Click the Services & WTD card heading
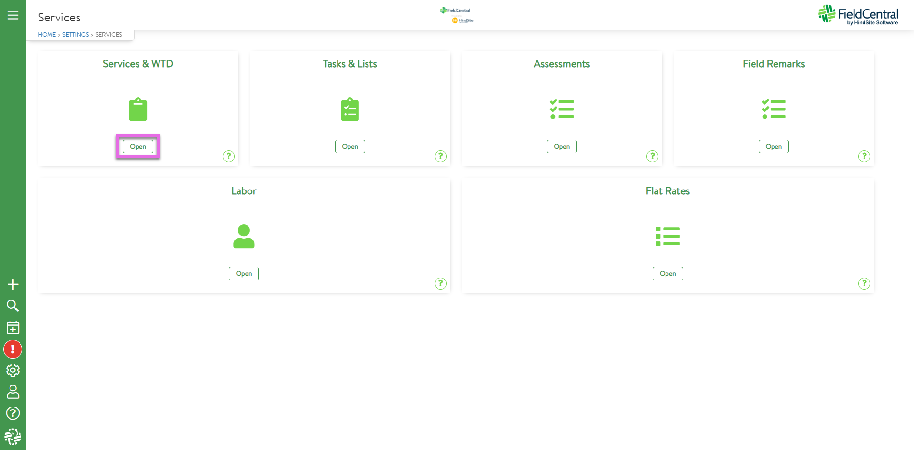 [x=138, y=64]
